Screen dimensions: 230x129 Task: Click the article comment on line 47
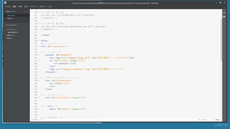pos(51,118)
